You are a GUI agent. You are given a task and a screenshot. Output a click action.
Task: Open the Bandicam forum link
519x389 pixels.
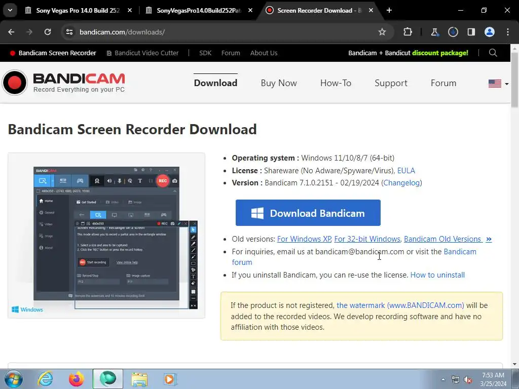(x=460, y=252)
